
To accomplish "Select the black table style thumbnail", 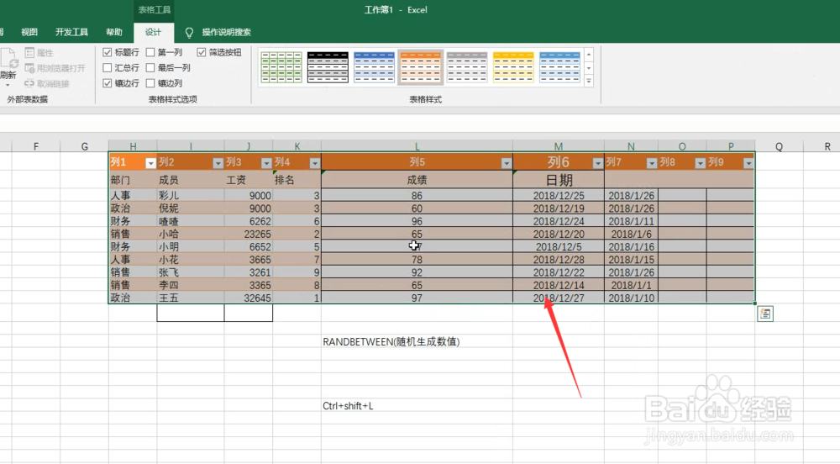I will pyautogui.click(x=328, y=67).
